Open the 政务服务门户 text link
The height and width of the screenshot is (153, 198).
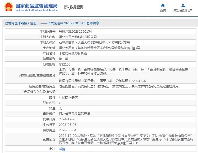click(183, 10)
